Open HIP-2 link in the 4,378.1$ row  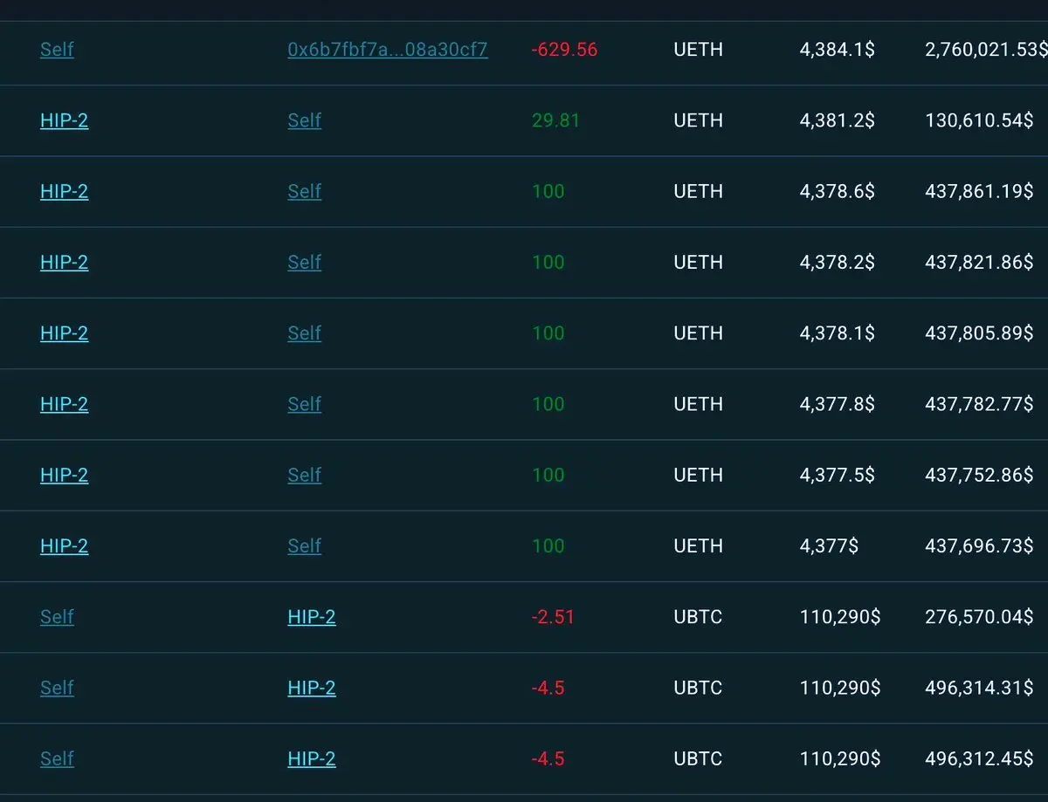coord(64,333)
